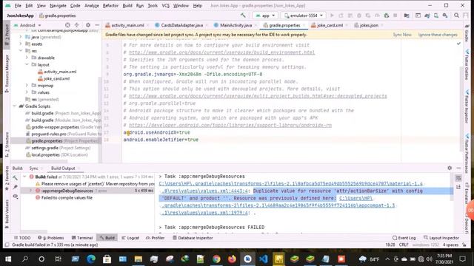Open the Database Inspector button

coord(193,238)
